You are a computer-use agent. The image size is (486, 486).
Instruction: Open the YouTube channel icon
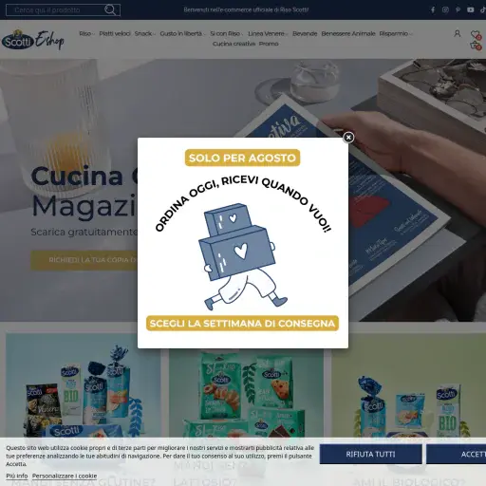click(471, 9)
